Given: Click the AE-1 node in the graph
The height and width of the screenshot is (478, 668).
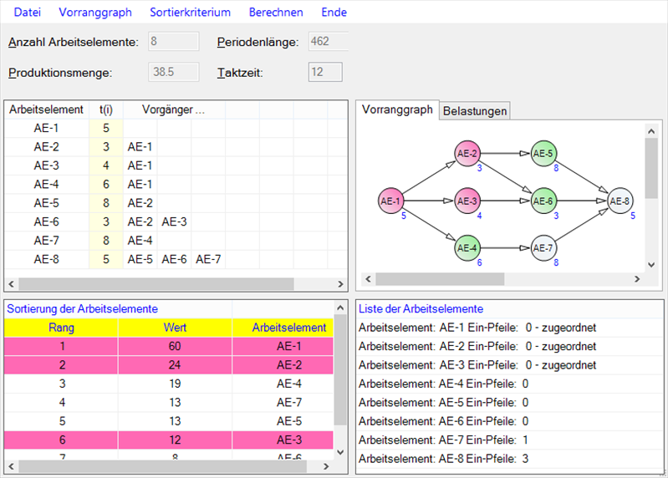Looking at the screenshot, I should click(390, 201).
